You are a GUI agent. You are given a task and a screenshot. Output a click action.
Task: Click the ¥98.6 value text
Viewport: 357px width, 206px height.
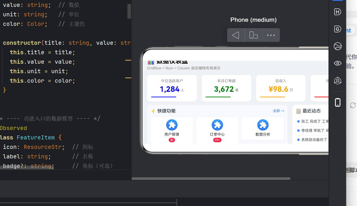[278, 89]
